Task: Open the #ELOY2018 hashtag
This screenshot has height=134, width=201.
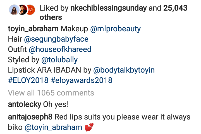Action: click(28, 81)
